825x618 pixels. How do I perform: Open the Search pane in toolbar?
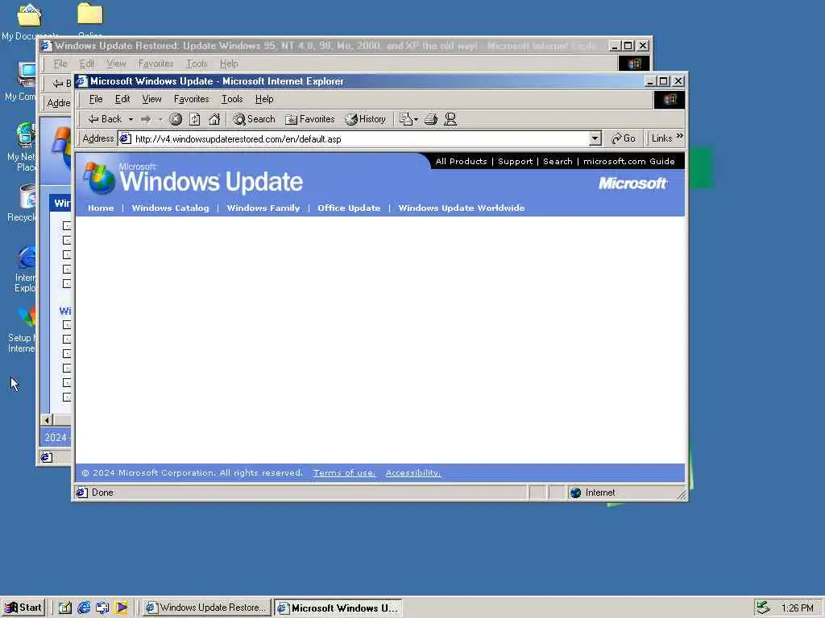tap(254, 119)
